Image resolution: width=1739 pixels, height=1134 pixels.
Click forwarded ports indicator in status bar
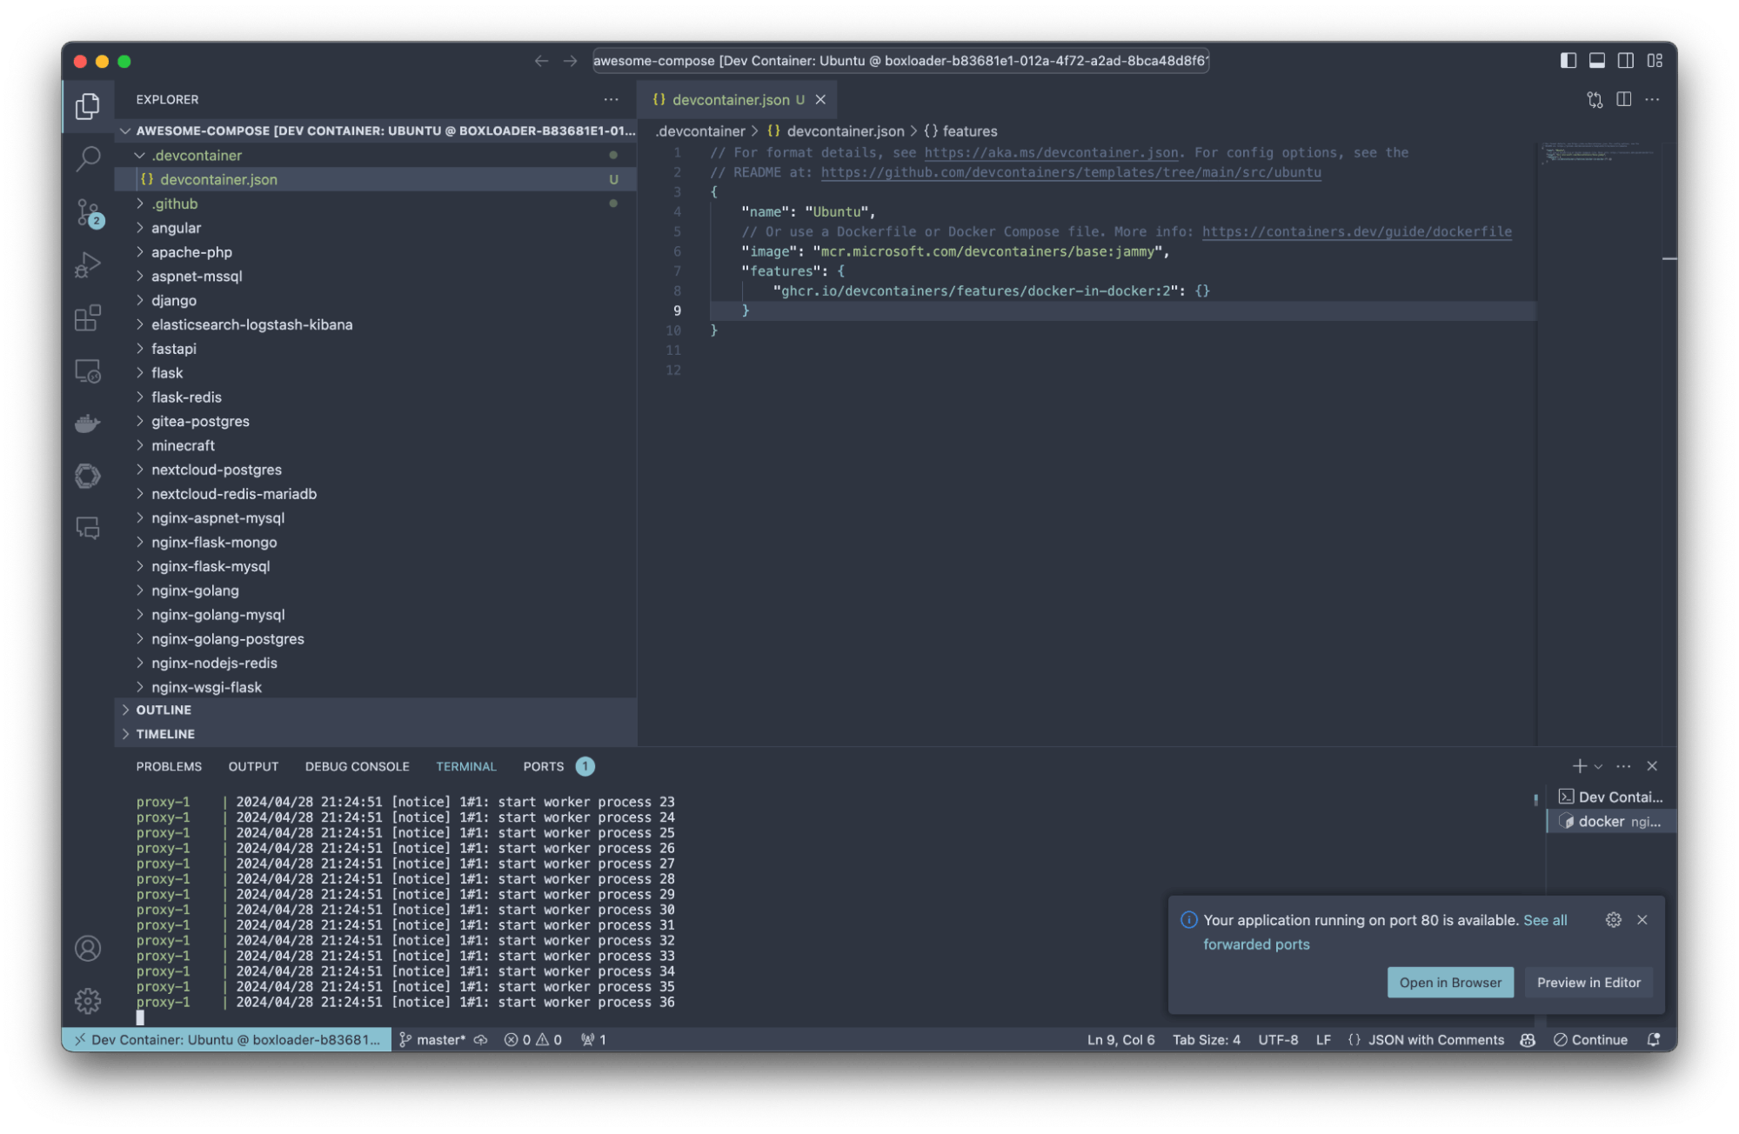tap(593, 1040)
